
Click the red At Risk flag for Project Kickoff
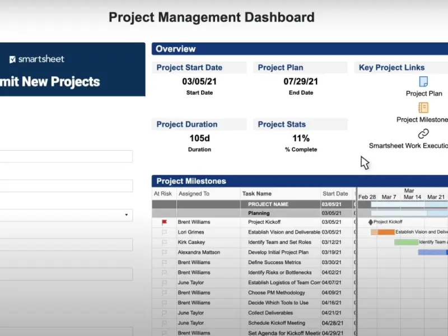tap(164, 222)
